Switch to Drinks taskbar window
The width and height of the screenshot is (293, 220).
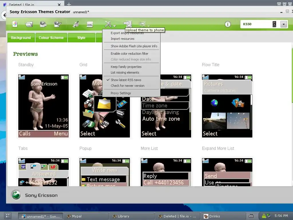point(223,216)
